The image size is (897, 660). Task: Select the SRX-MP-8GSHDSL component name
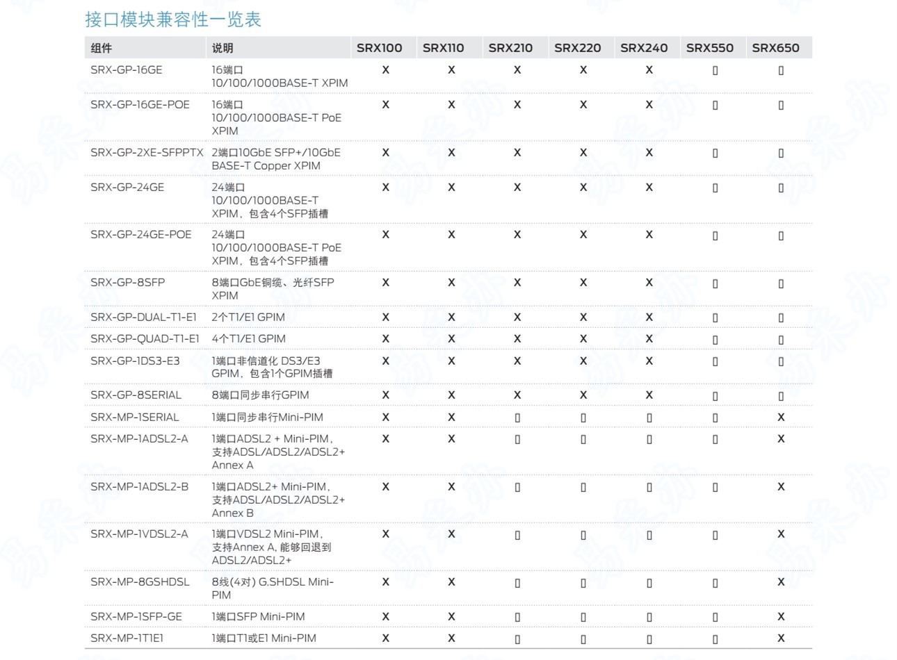tap(140, 582)
